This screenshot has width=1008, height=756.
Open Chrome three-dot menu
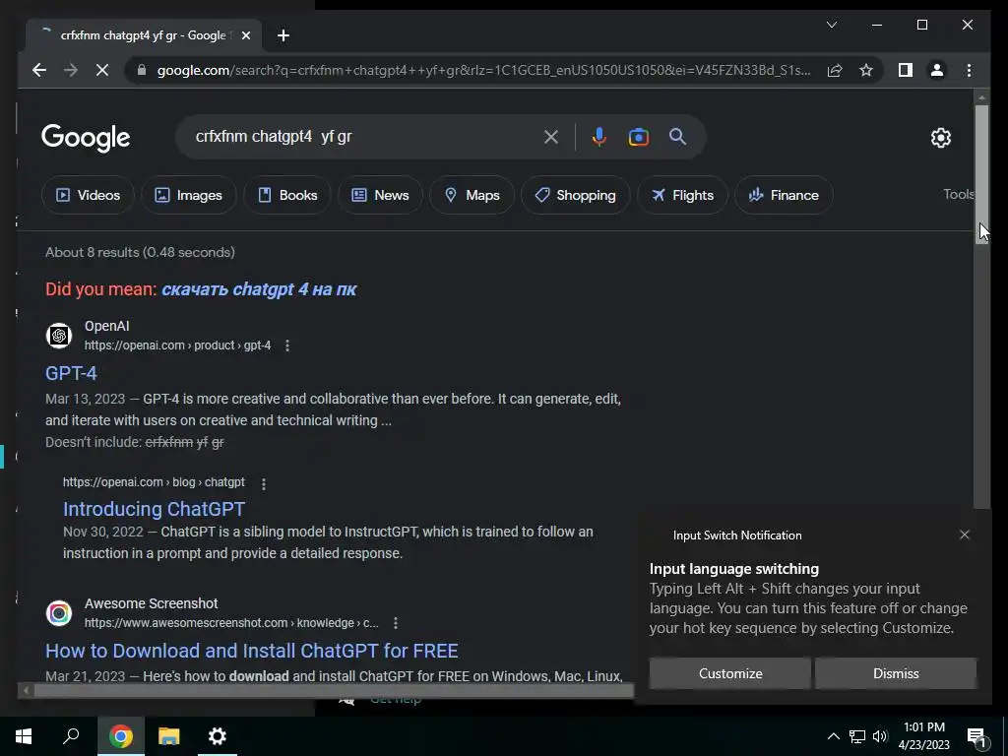pos(969,70)
